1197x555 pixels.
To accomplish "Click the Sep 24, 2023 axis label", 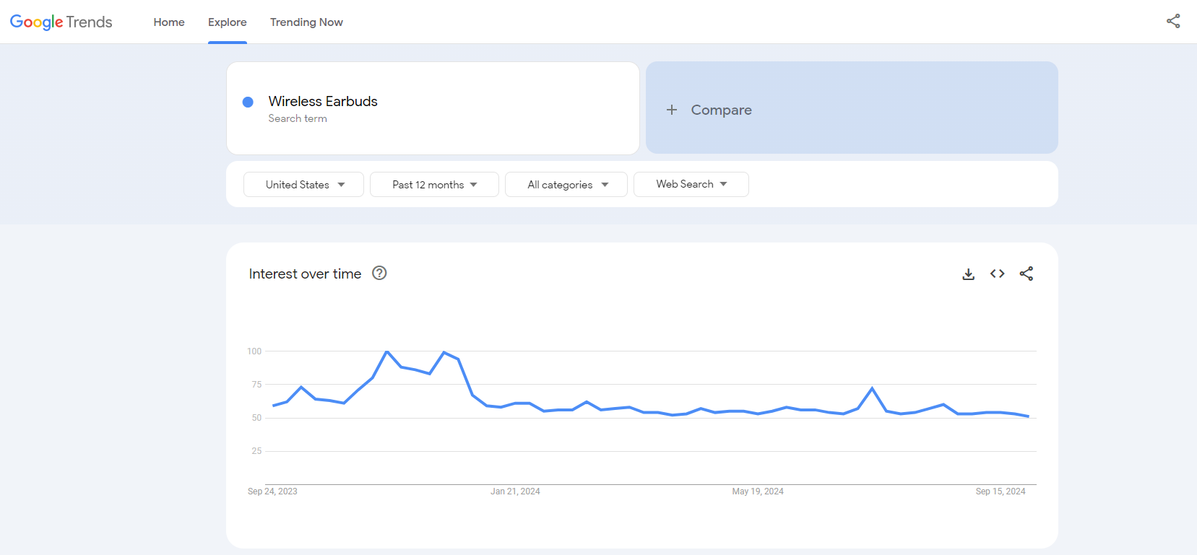I will coord(272,491).
